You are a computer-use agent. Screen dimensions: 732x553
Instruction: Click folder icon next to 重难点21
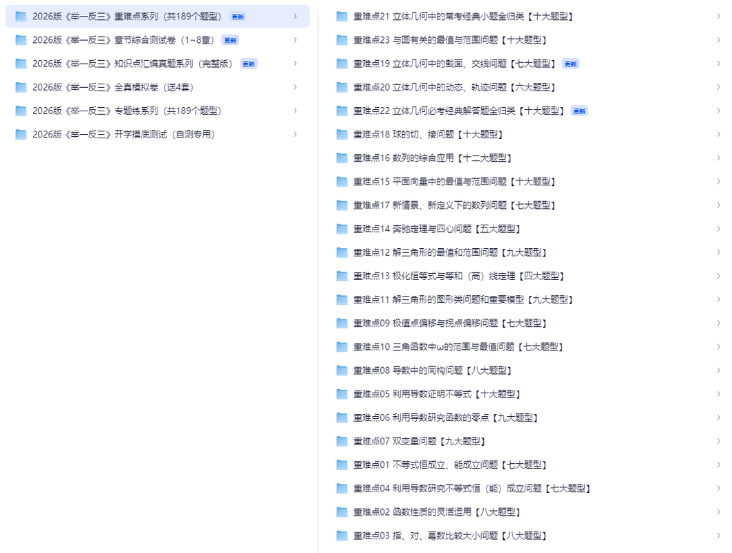[341, 17]
